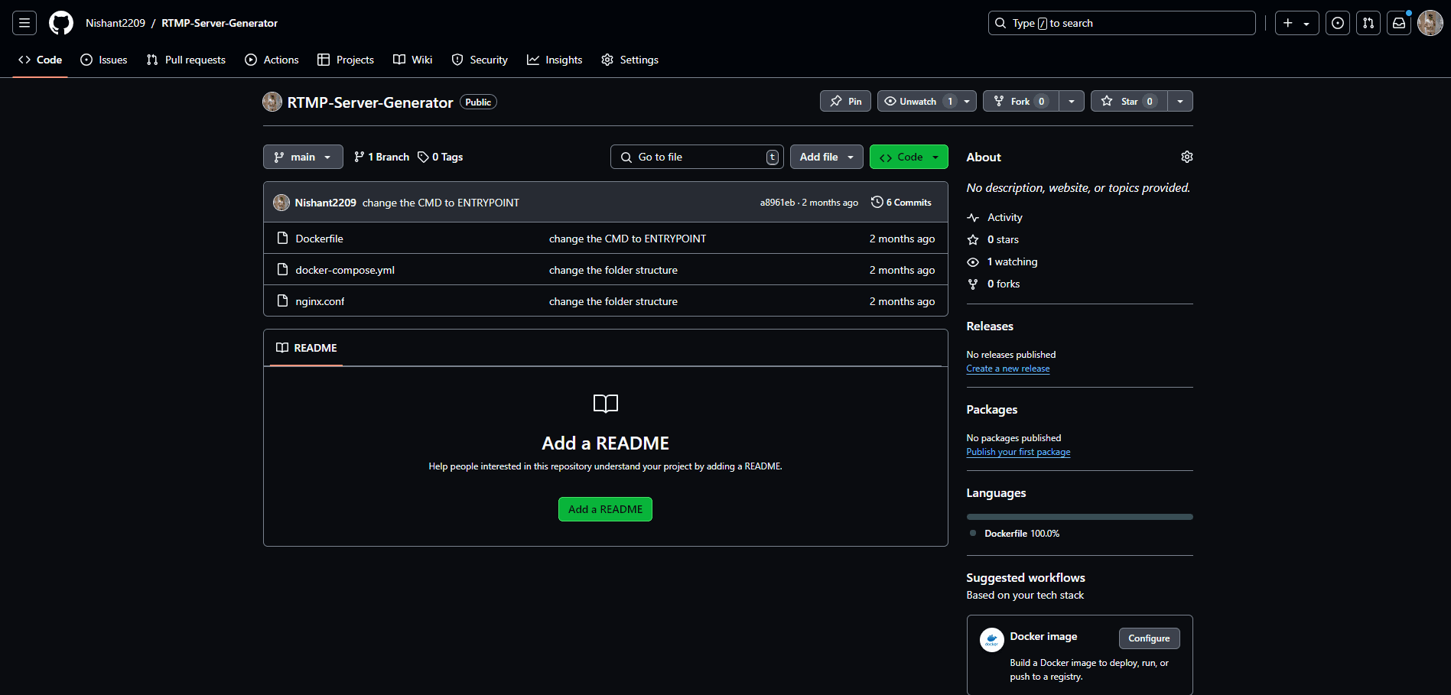Open Nishant2209 author link in commit row
The height and width of the screenshot is (695, 1451).
(x=326, y=203)
